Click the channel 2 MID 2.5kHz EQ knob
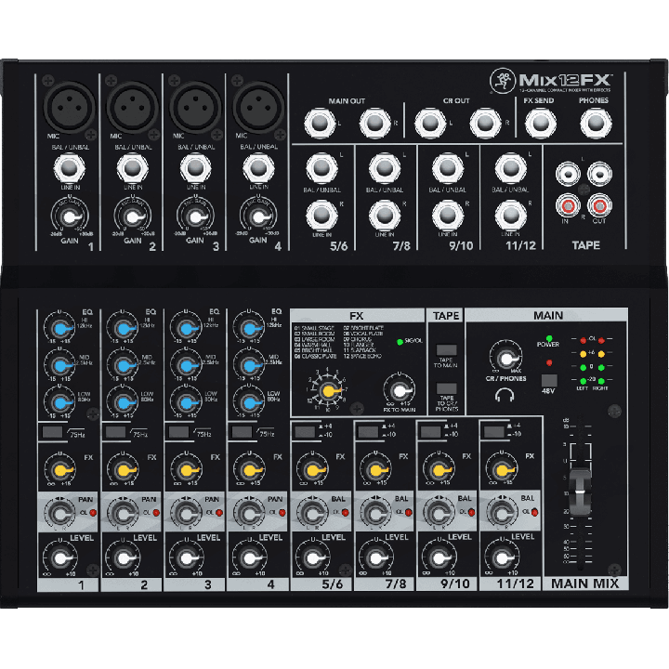Screen dimensions: 669x669 point(124,366)
